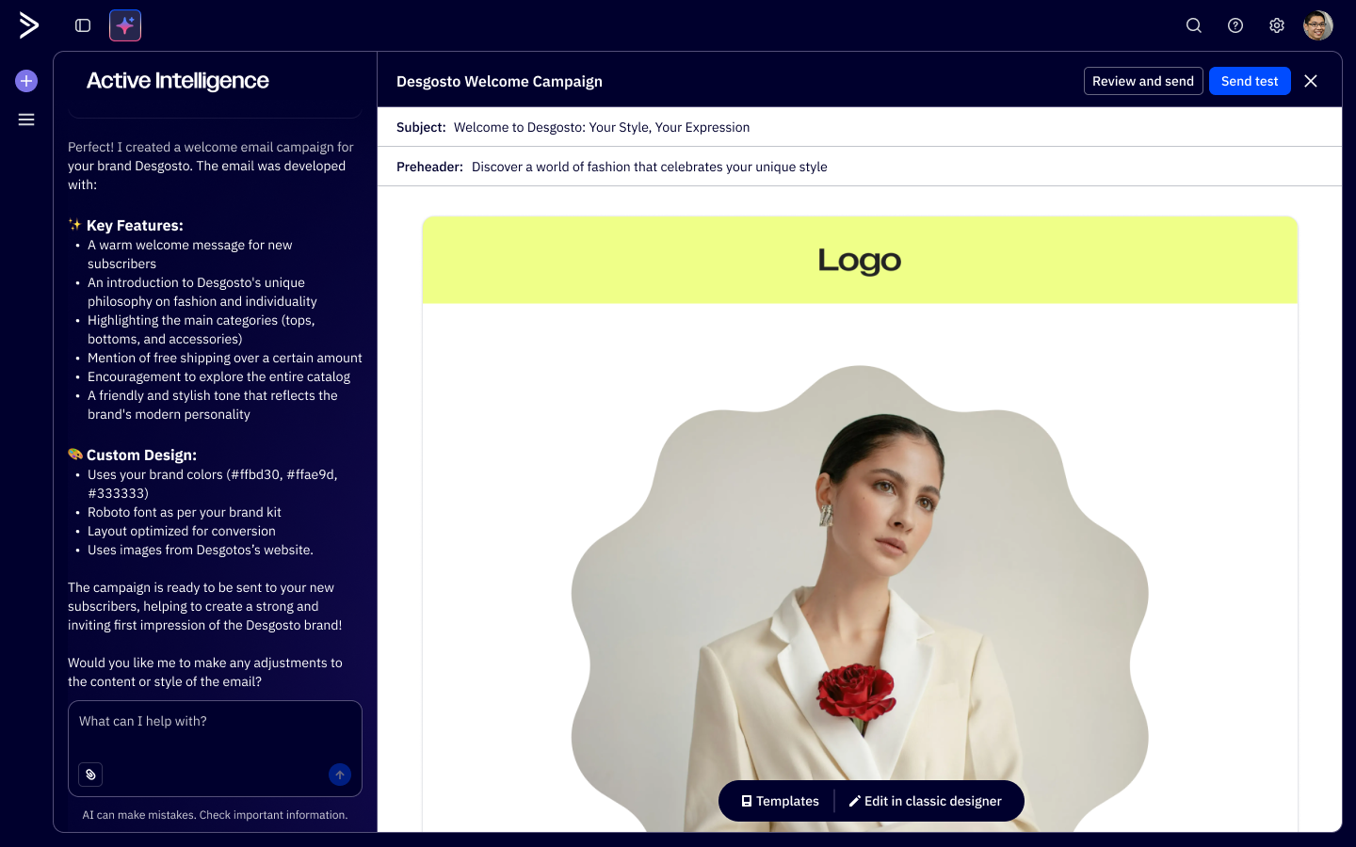This screenshot has width=1356, height=847.
Task: Send the chat message arrow button
Action: [340, 775]
